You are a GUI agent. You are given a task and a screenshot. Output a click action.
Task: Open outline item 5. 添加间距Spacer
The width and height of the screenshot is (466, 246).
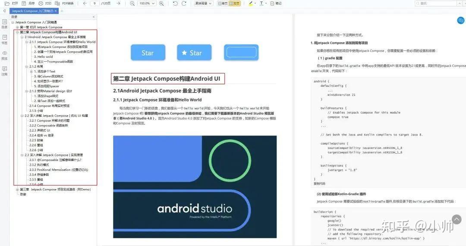(47, 86)
